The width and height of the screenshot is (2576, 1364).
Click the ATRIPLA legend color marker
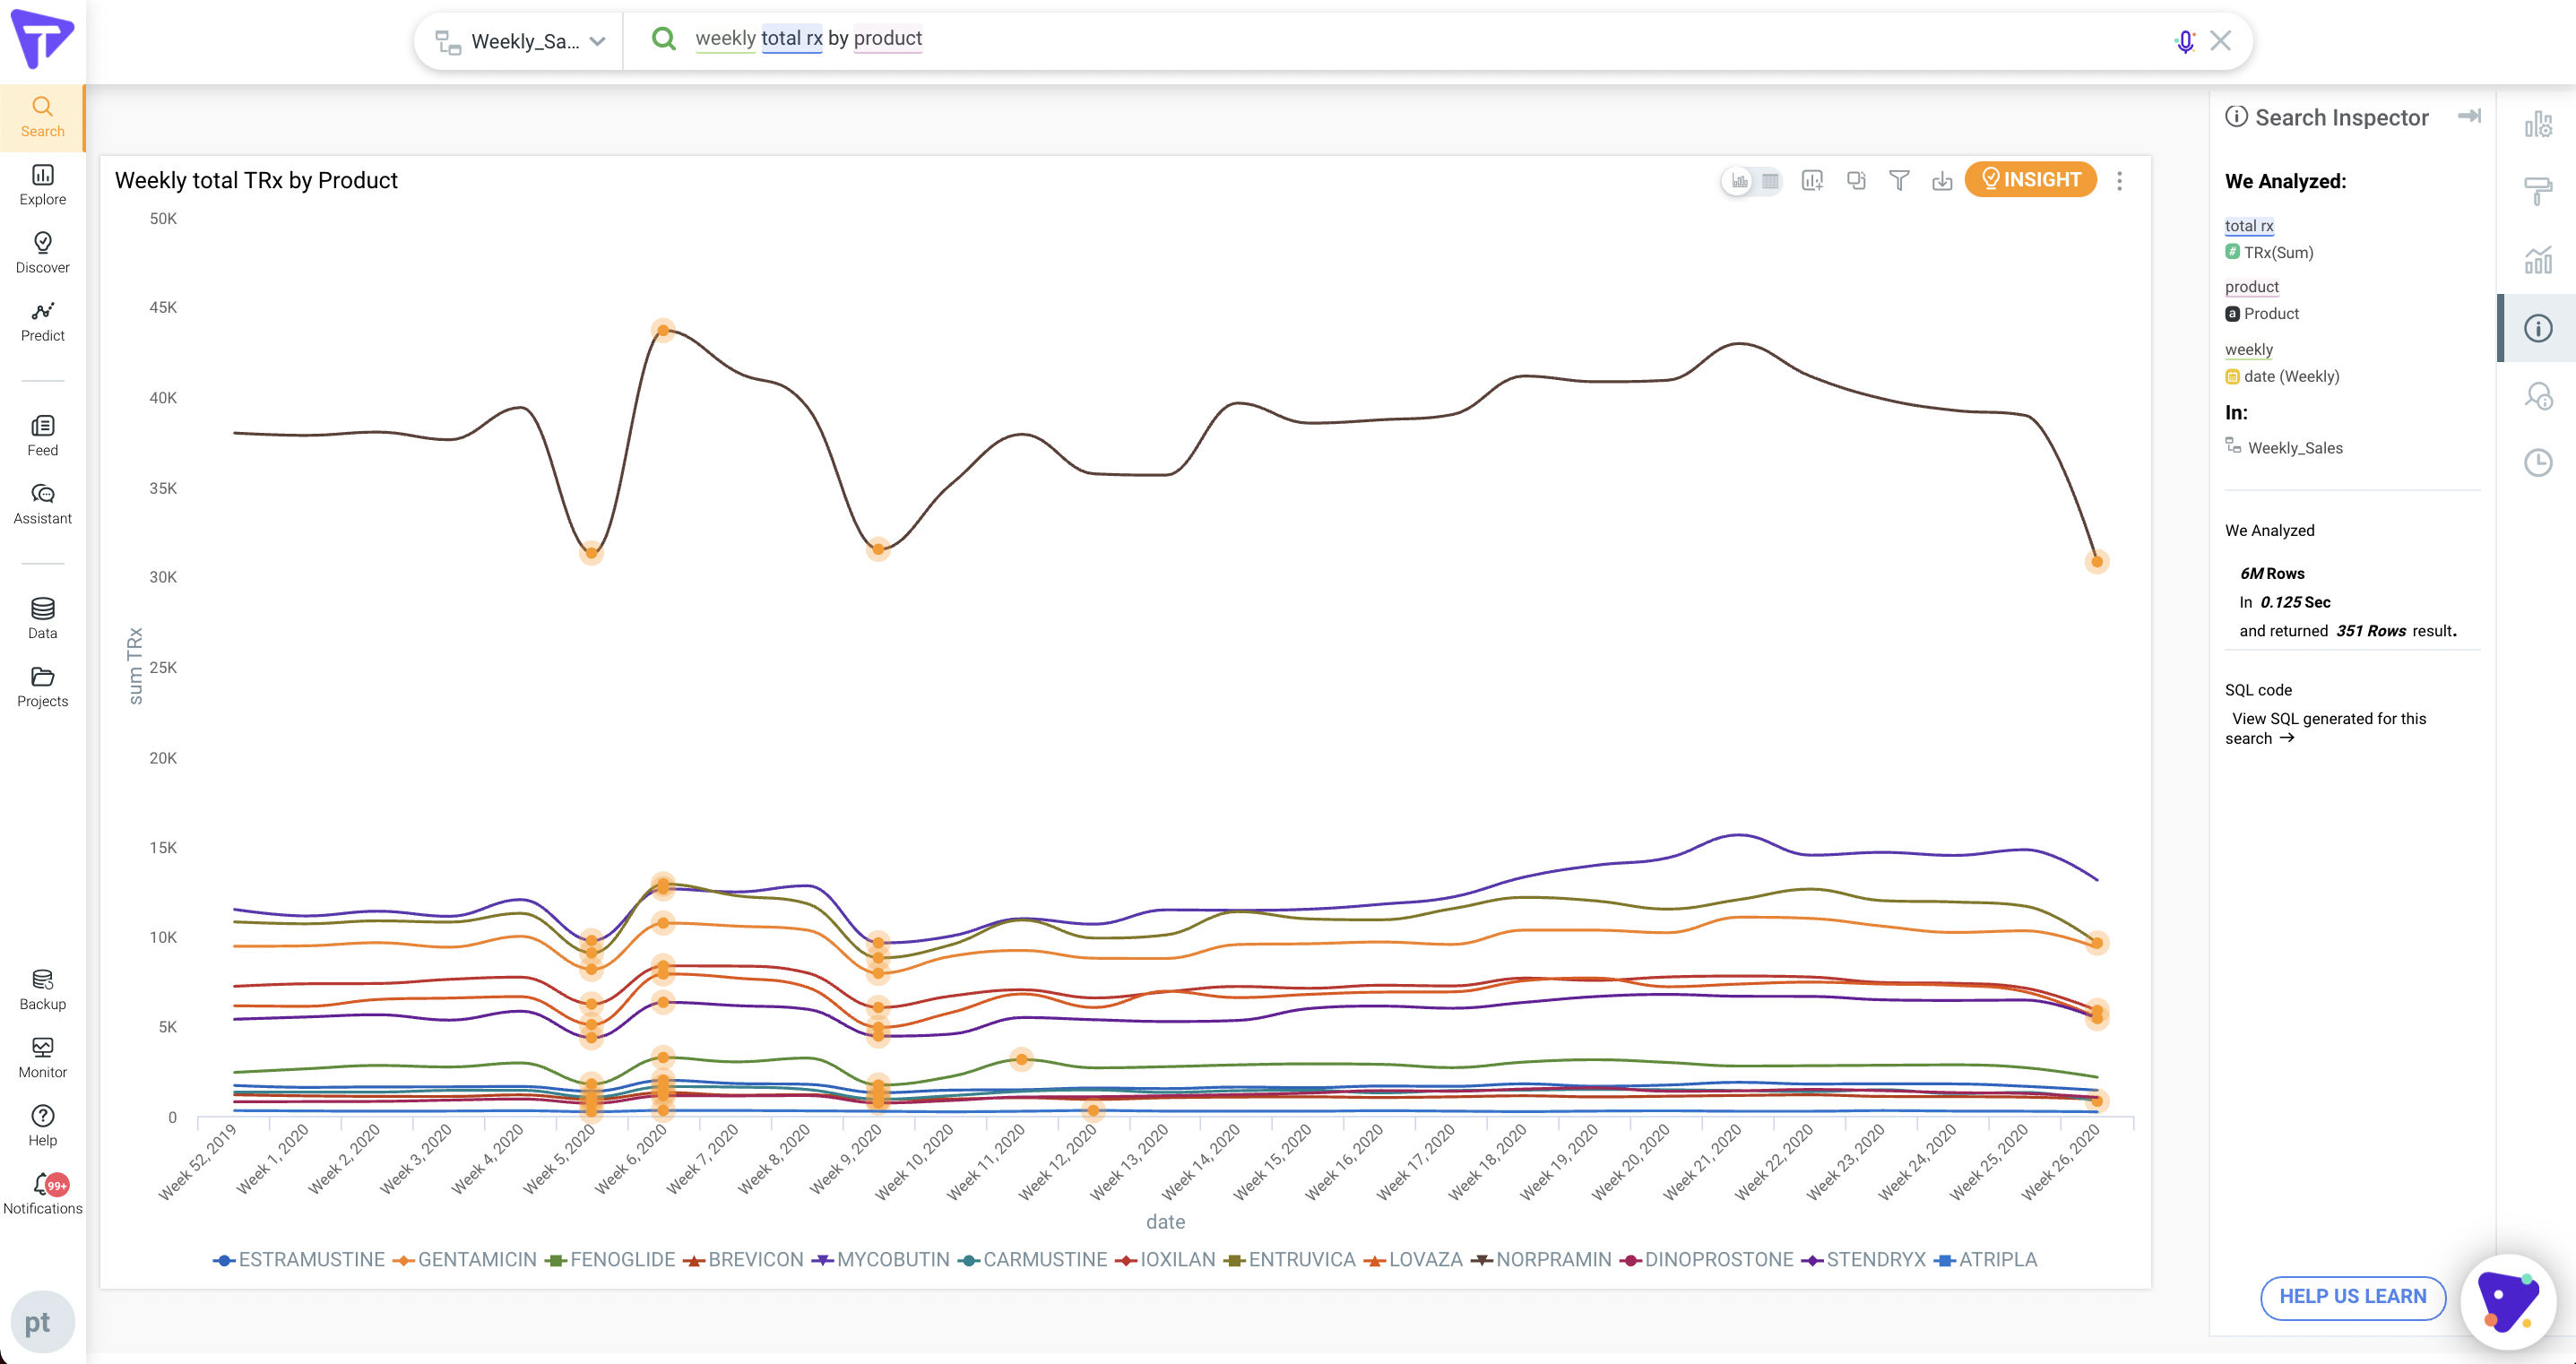coord(1945,1260)
